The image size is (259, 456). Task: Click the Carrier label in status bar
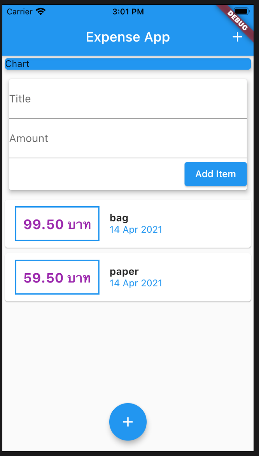click(19, 12)
